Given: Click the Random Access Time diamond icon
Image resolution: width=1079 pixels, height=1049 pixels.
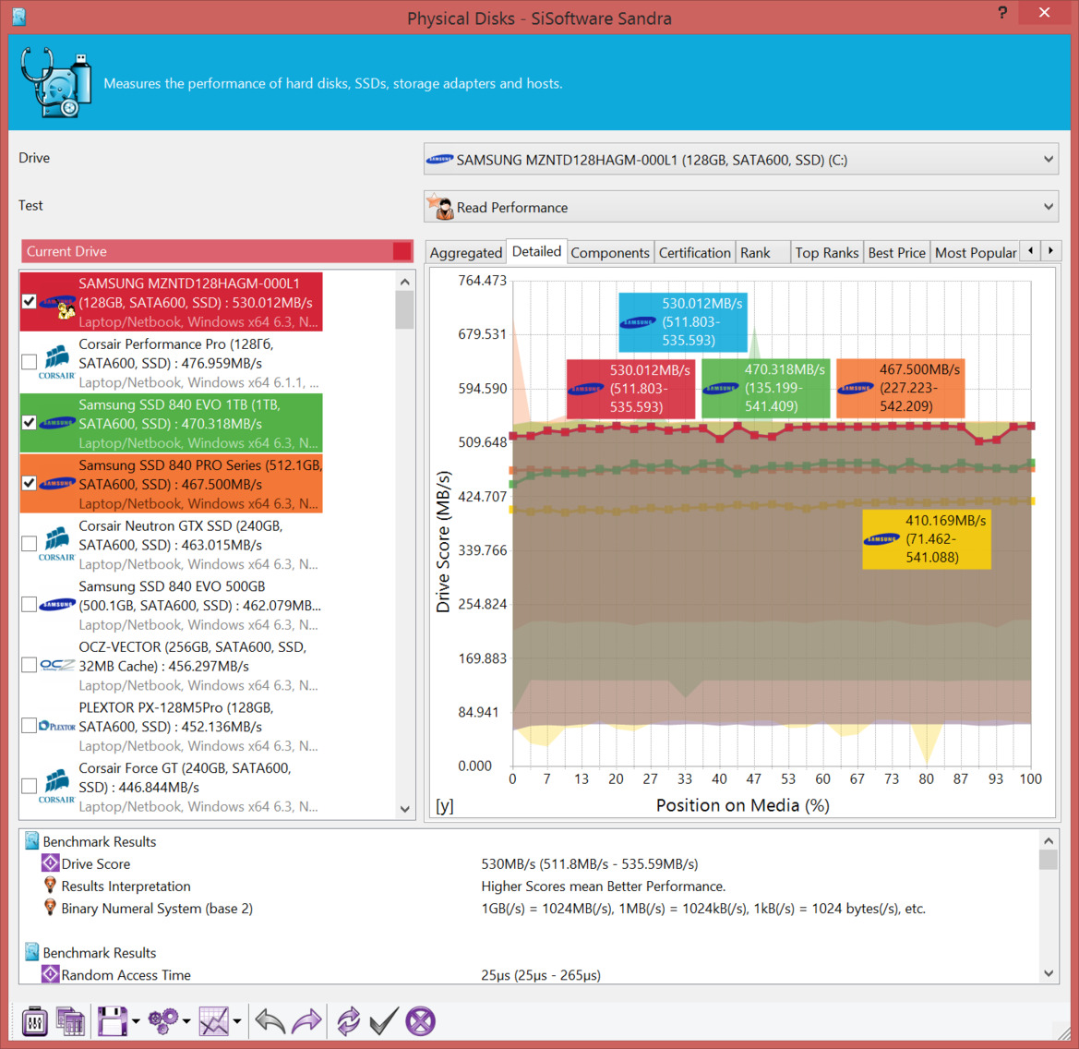Looking at the screenshot, I should coord(50,974).
